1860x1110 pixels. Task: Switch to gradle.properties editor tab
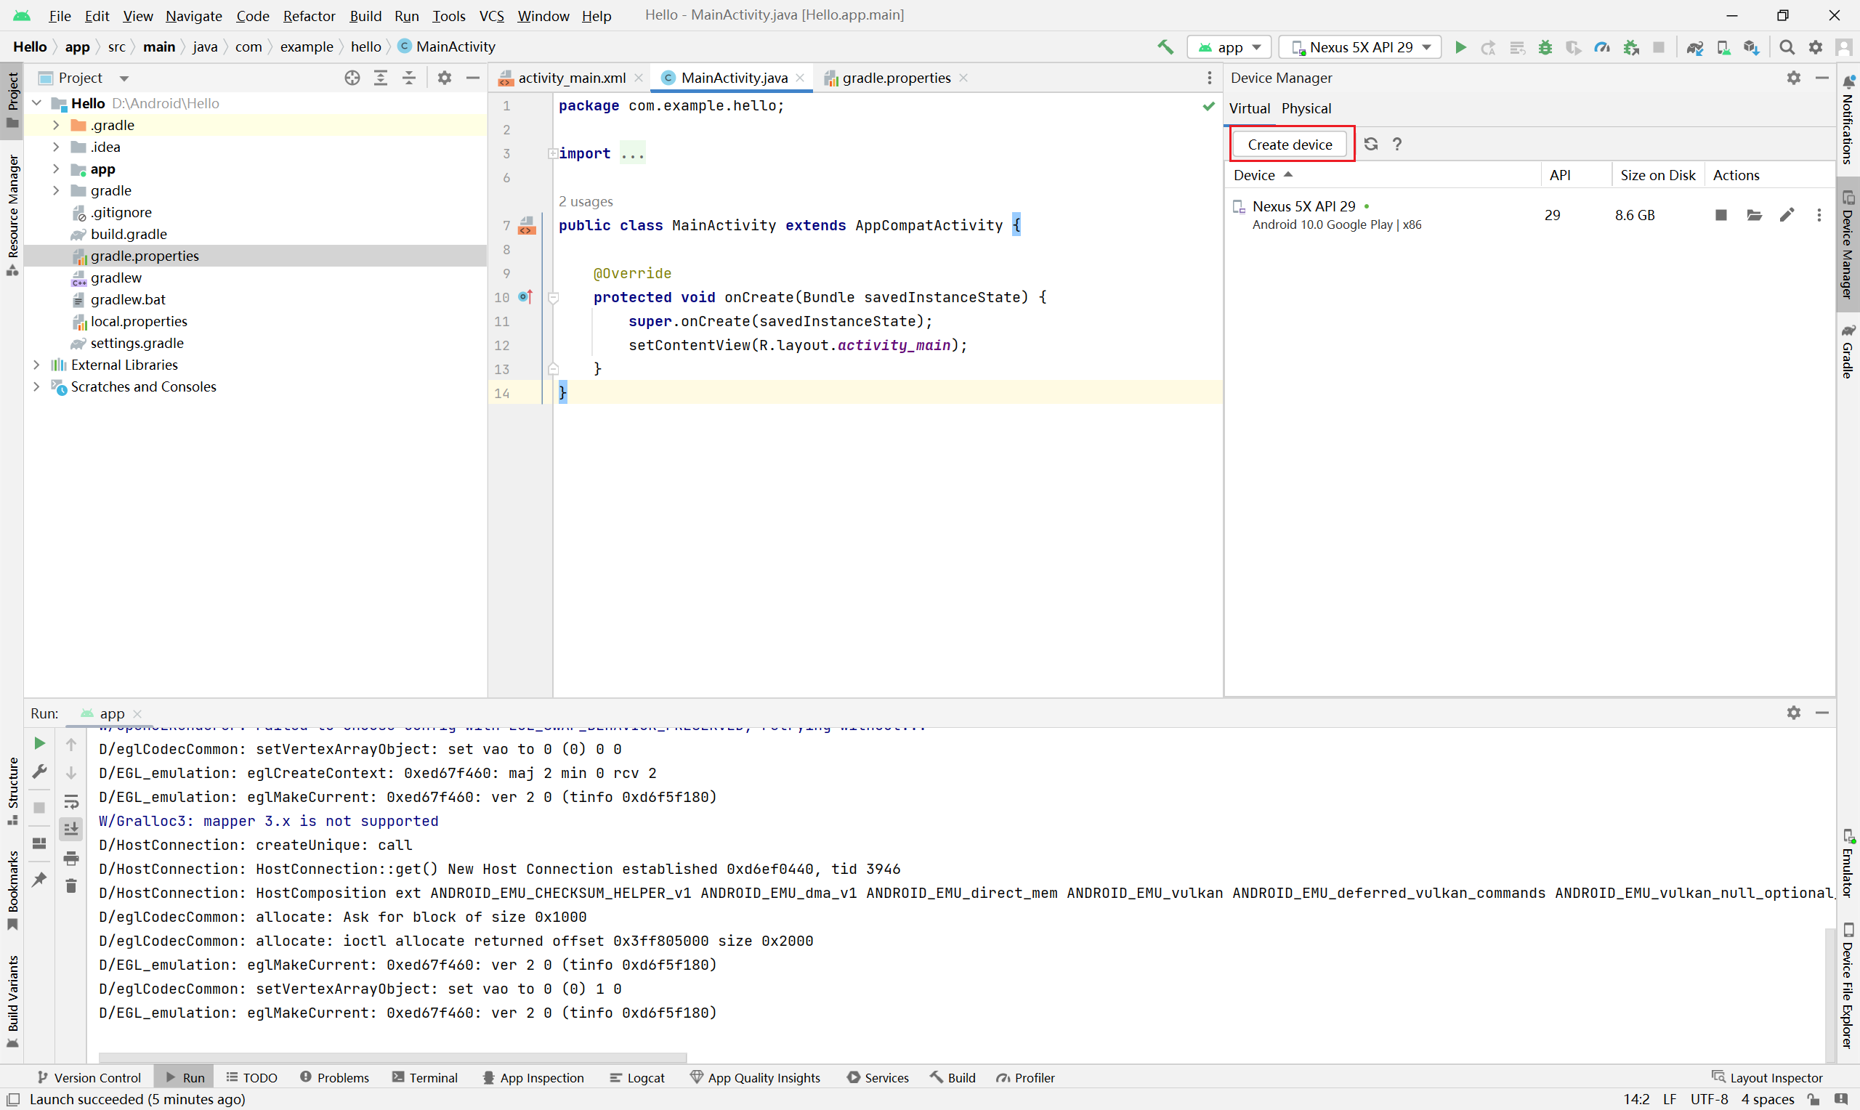click(895, 78)
